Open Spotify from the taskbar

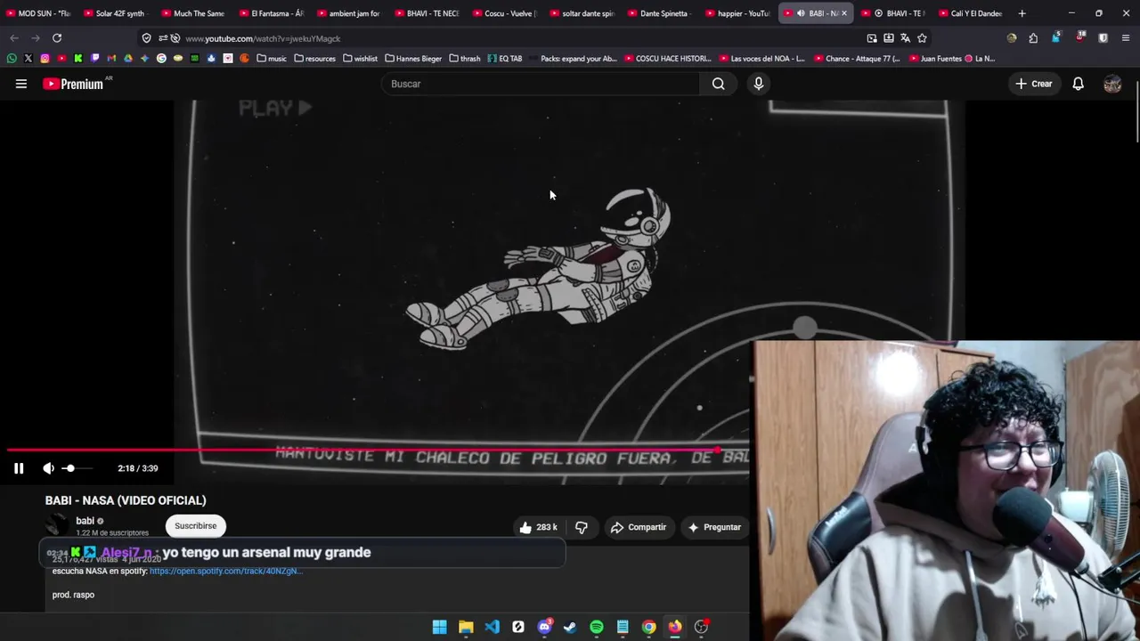pyautogui.click(x=597, y=627)
